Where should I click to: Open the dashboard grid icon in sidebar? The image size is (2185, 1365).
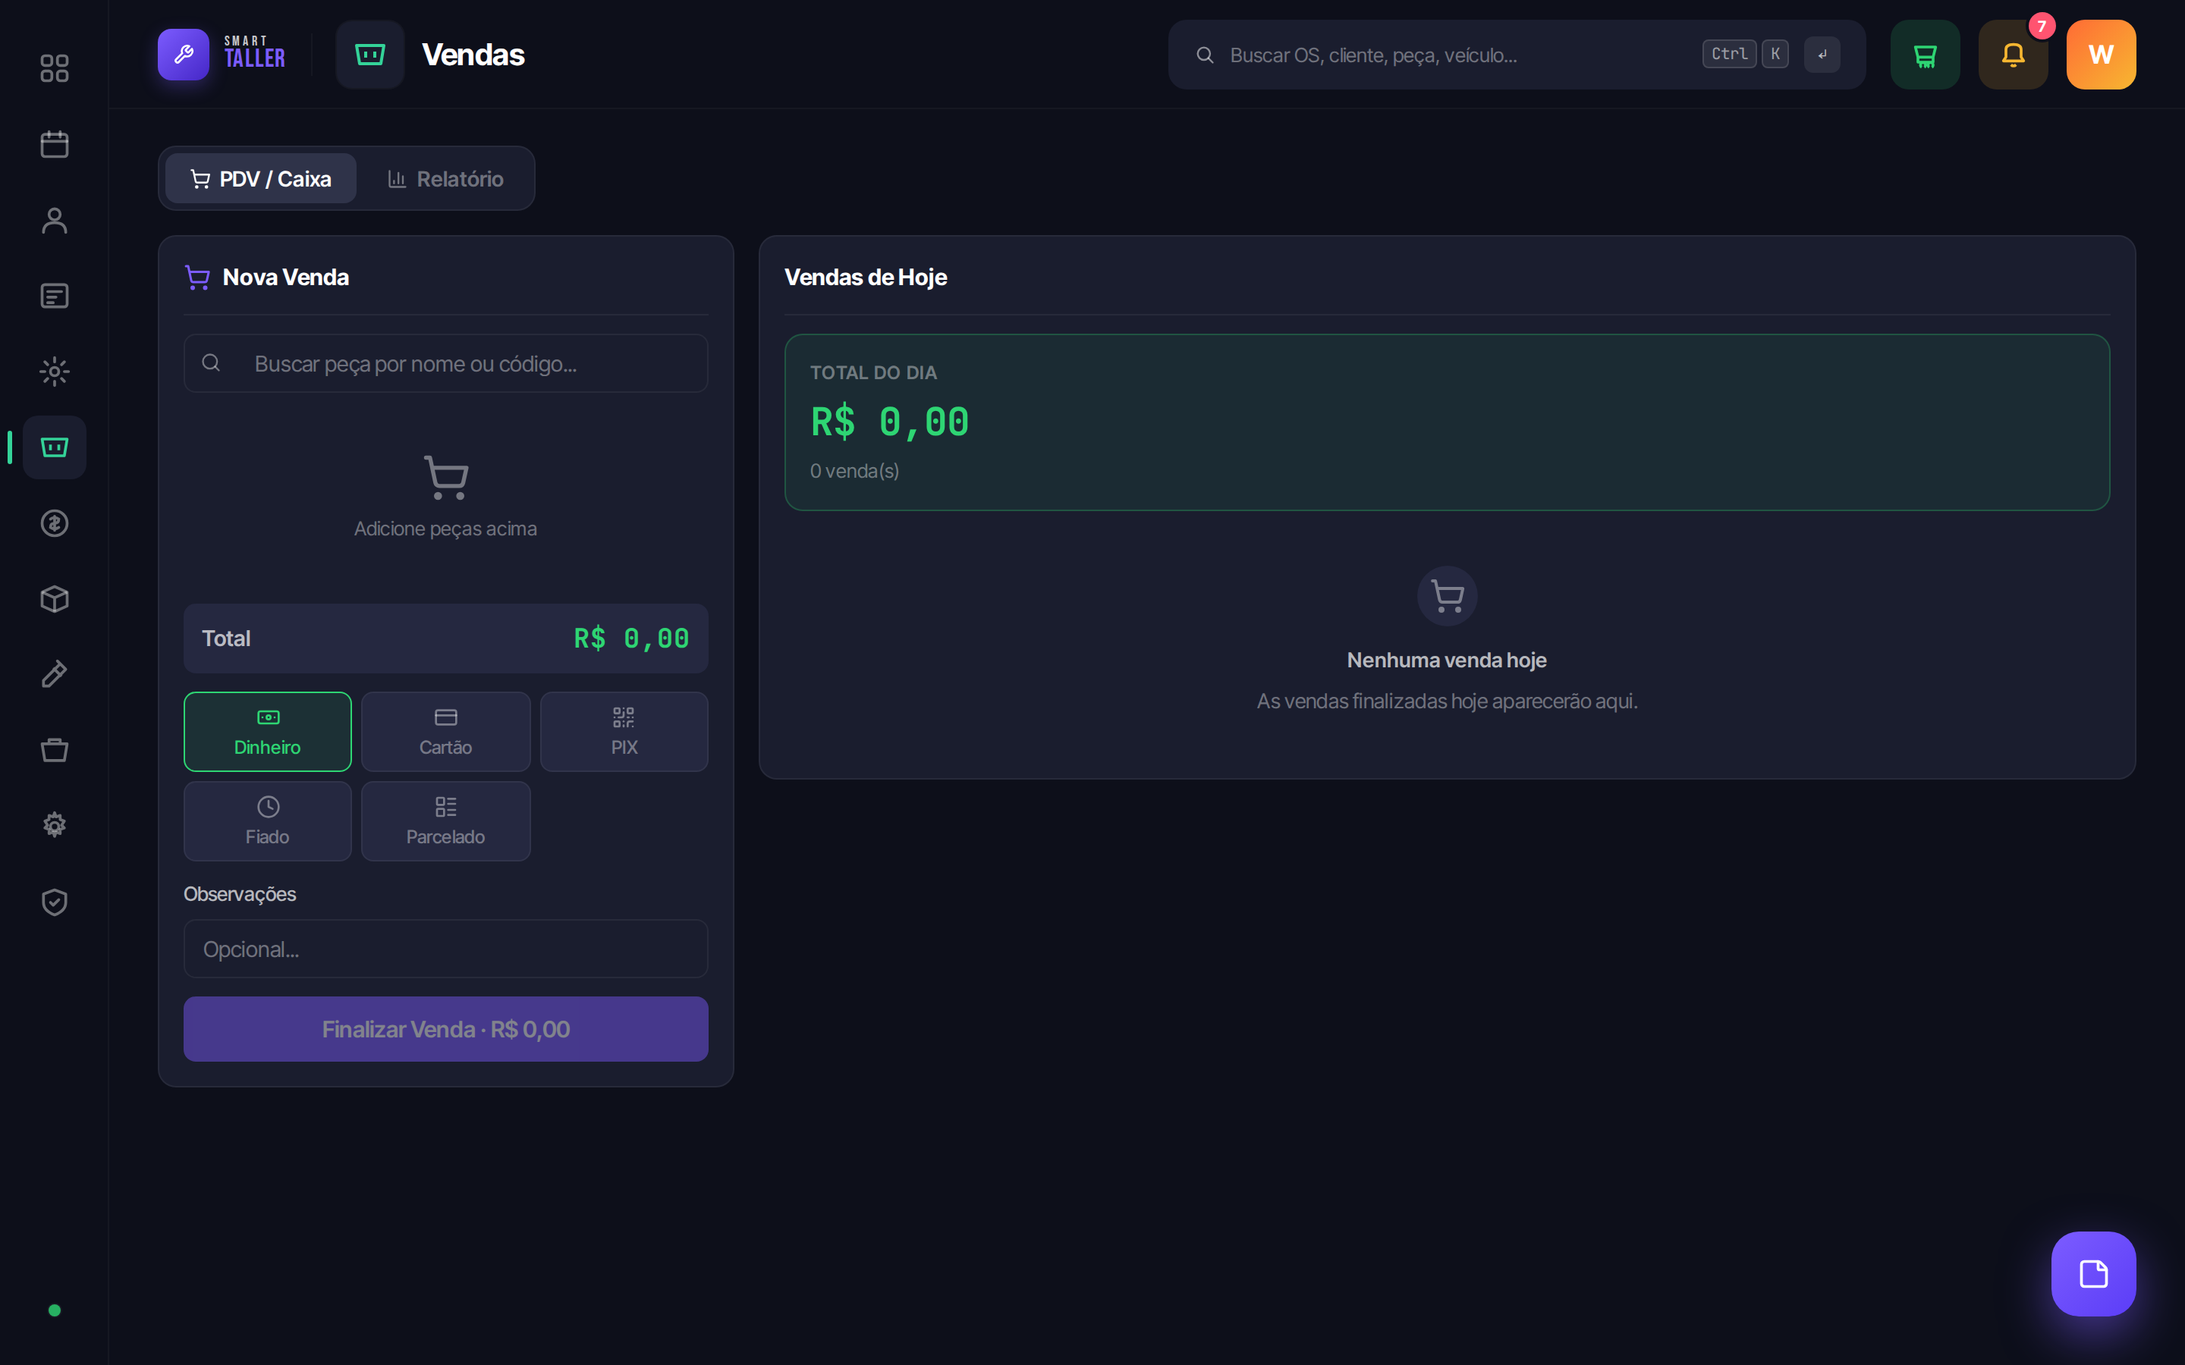(54, 68)
